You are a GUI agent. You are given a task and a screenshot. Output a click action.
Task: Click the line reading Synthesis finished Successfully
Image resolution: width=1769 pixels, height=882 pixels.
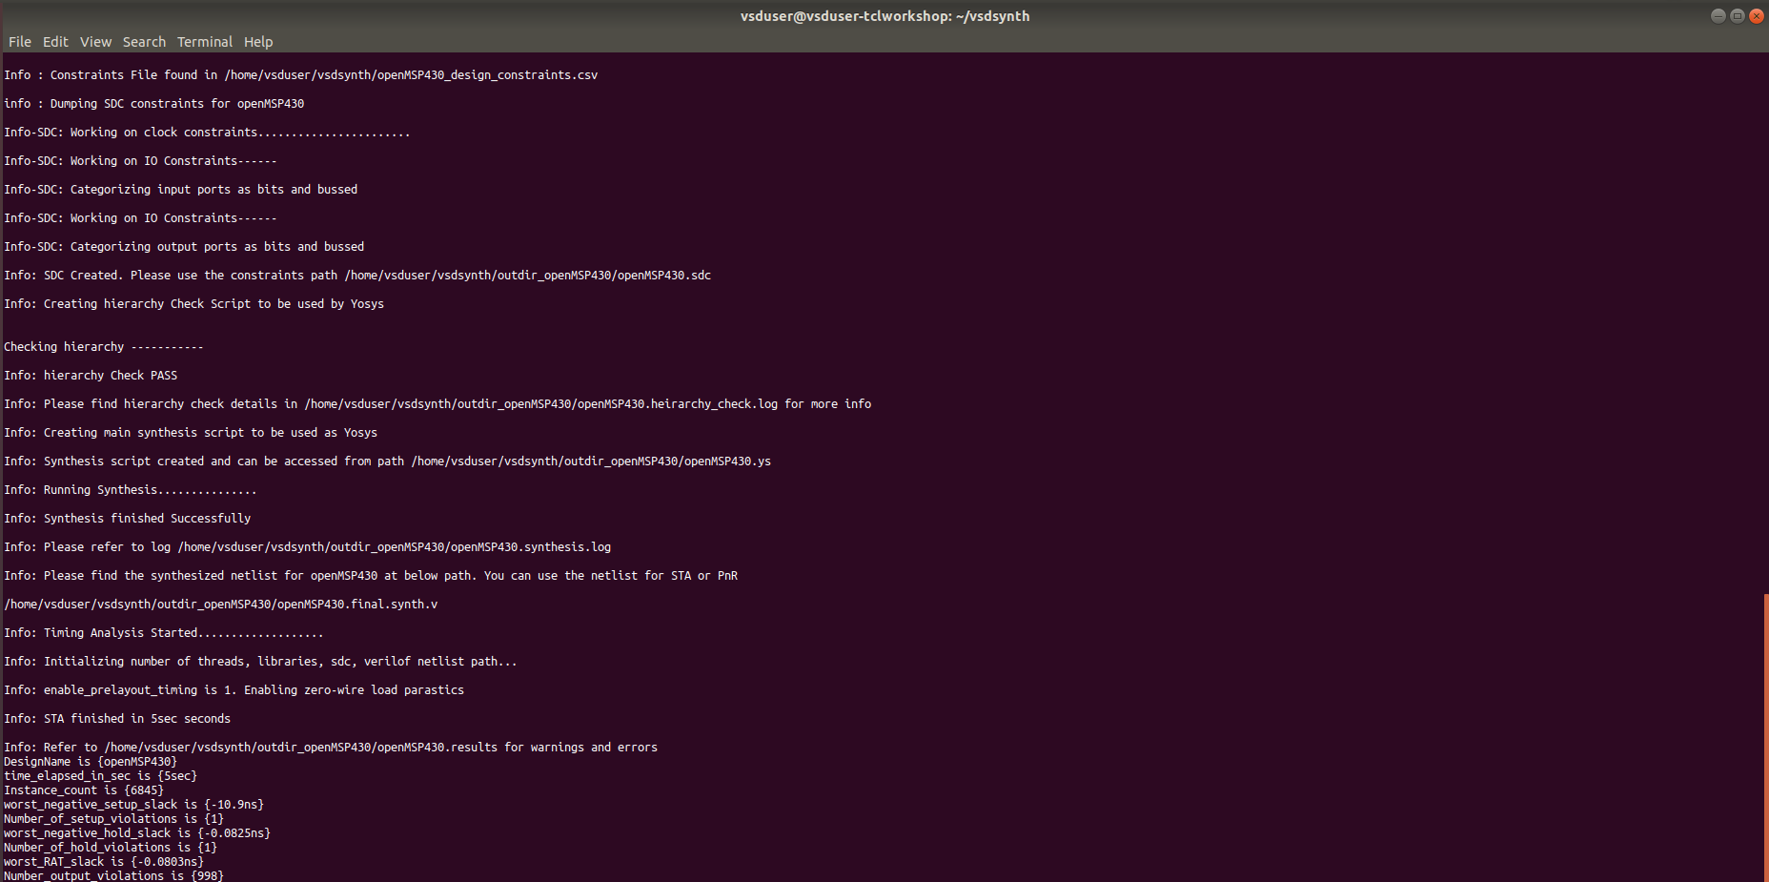tap(127, 518)
